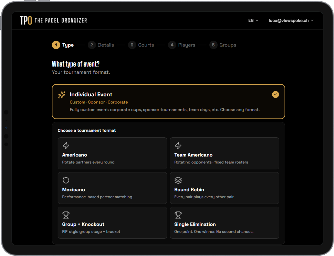Select the Individual Event card
This screenshot has width=334, height=256.
[168, 102]
